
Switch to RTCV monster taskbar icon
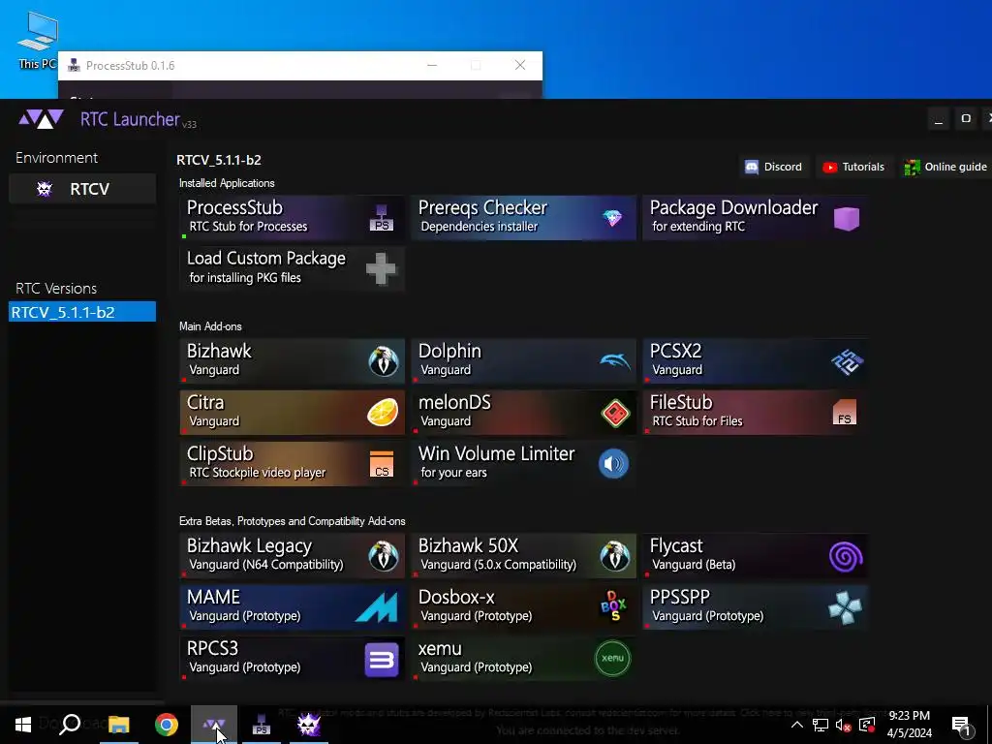click(309, 725)
